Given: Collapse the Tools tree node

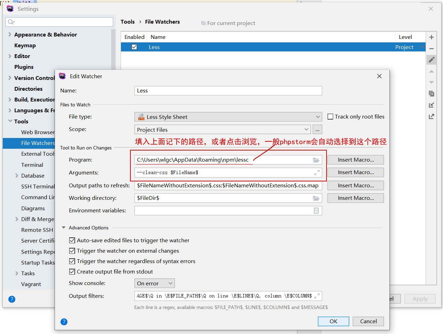Looking at the screenshot, I should pyautogui.click(x=10, y=121).
